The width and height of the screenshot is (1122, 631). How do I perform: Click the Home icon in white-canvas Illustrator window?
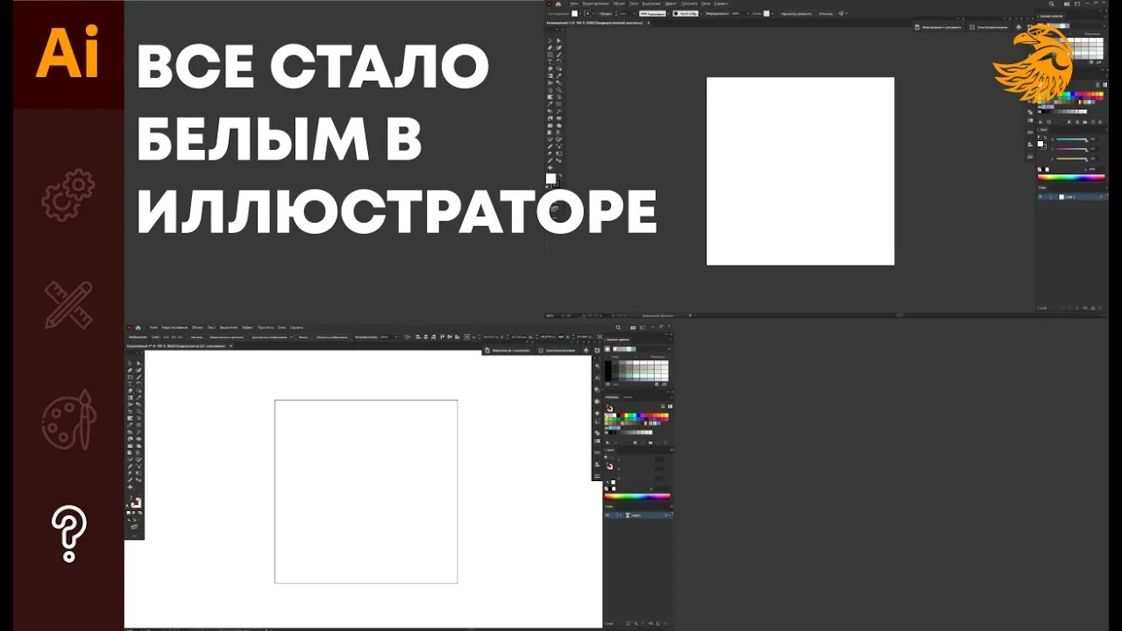pyautogui.click(x=138, y=327)
